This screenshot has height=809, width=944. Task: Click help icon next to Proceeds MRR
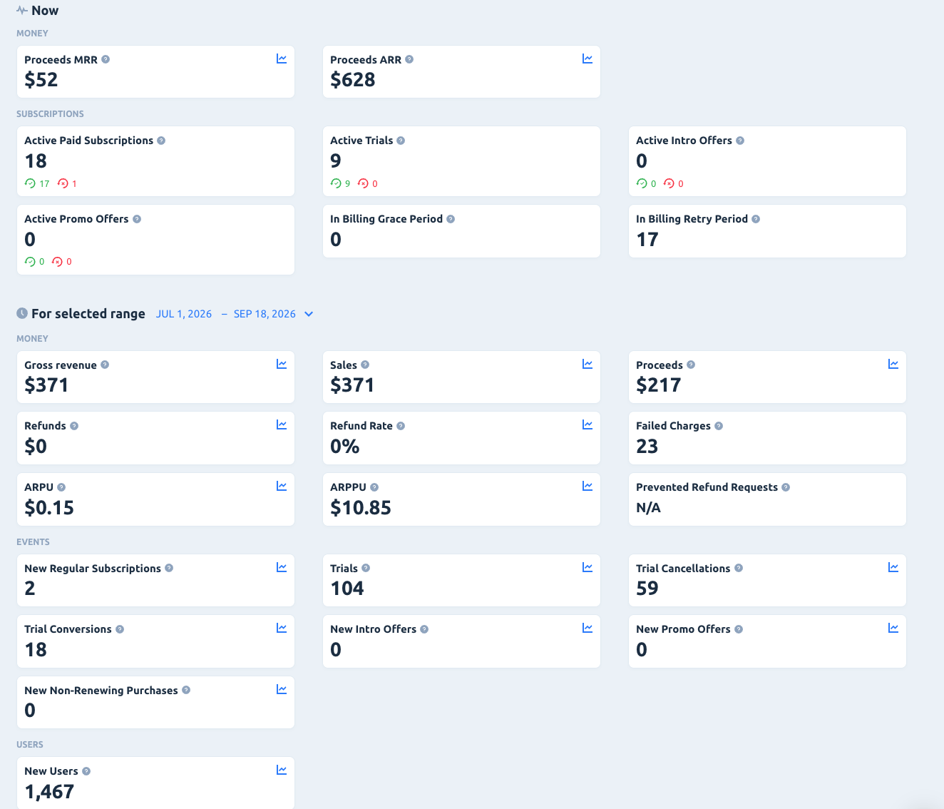click(106, 59)
